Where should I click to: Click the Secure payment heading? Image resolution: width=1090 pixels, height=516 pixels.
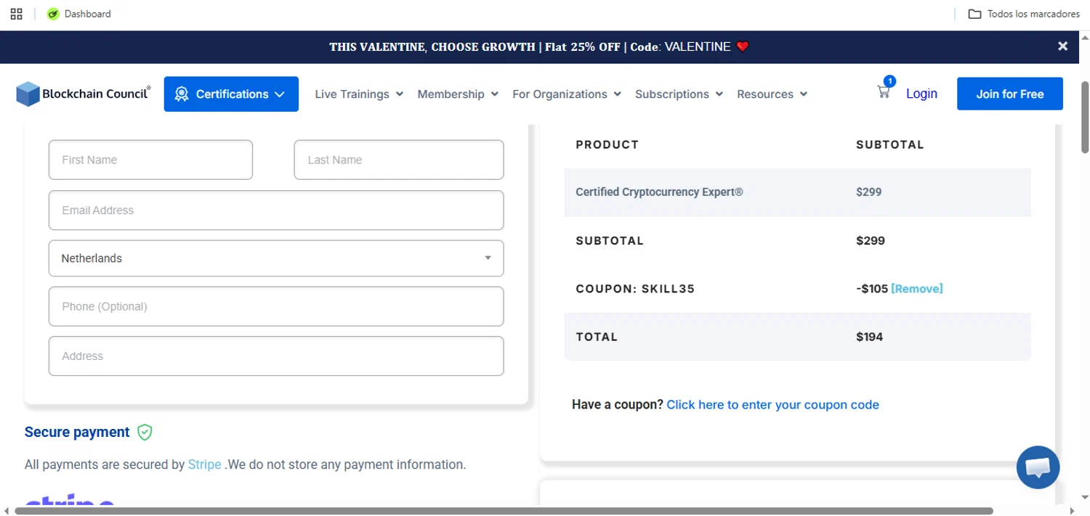[x=77, y=433]
